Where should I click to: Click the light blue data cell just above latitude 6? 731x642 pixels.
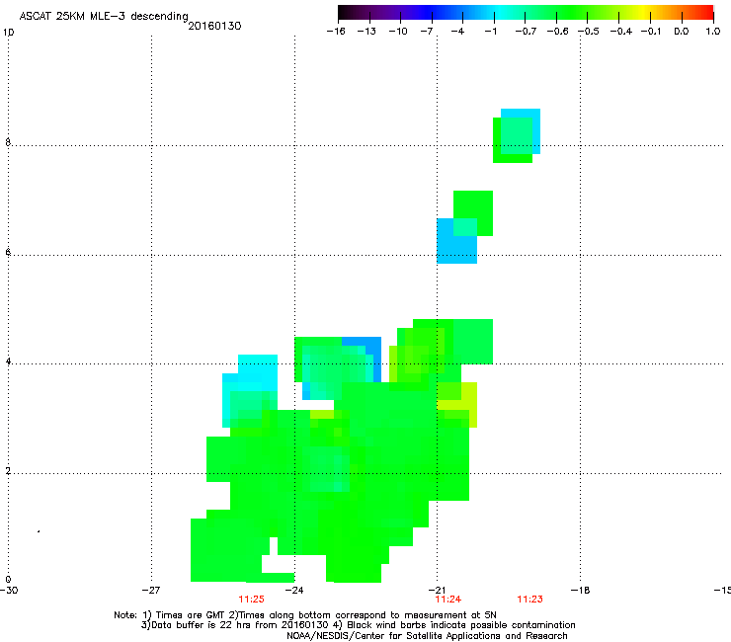[x=456, y=241]
